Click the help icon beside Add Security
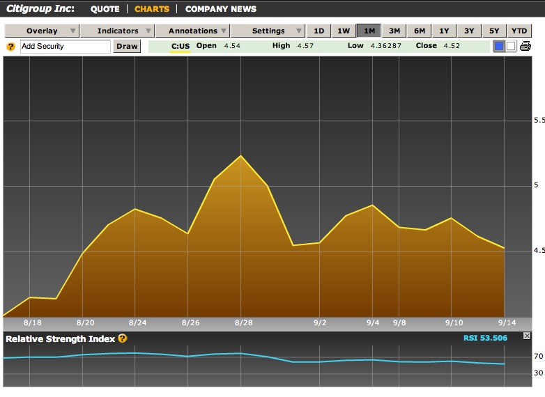This screenshot has width=545, height=397. (x=10, y=47)
